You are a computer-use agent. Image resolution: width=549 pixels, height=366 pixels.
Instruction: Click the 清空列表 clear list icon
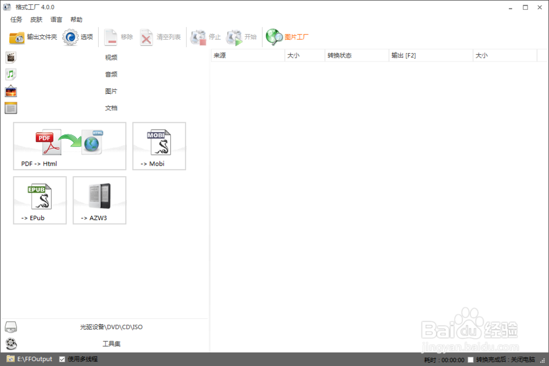coord(147,37)
